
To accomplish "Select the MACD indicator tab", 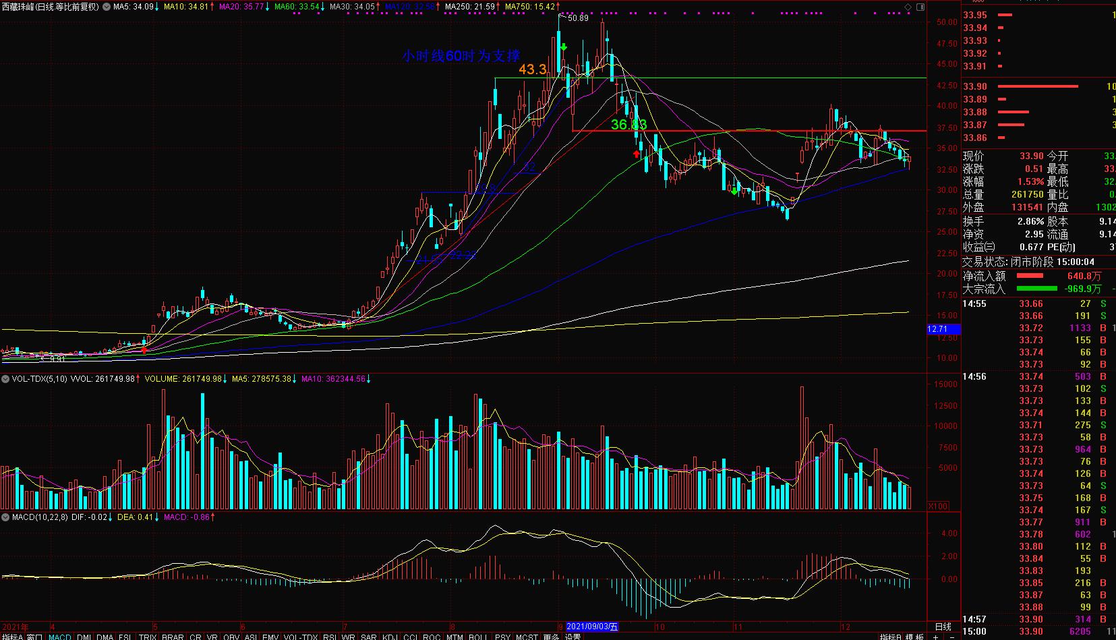I will [60, 636].
